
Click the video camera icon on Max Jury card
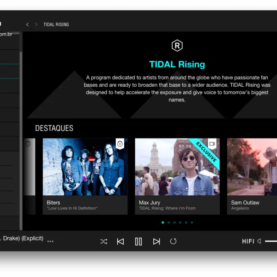tap(212, 144)
